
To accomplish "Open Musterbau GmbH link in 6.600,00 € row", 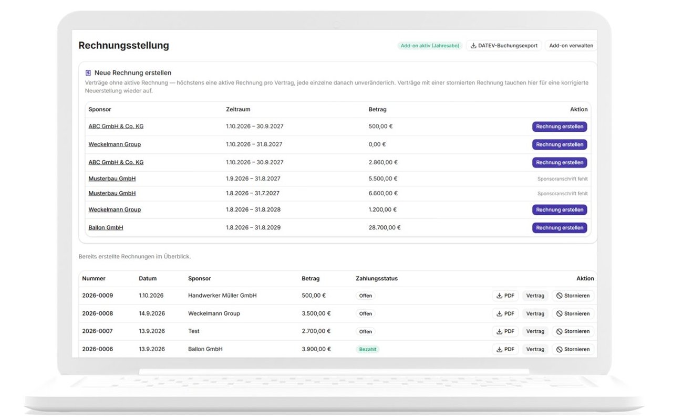I will pos(112,193).
